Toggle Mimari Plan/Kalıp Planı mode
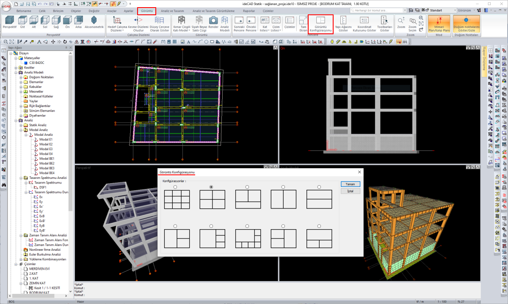The width and height of the screenshot is (508, 304). point(439,20)
